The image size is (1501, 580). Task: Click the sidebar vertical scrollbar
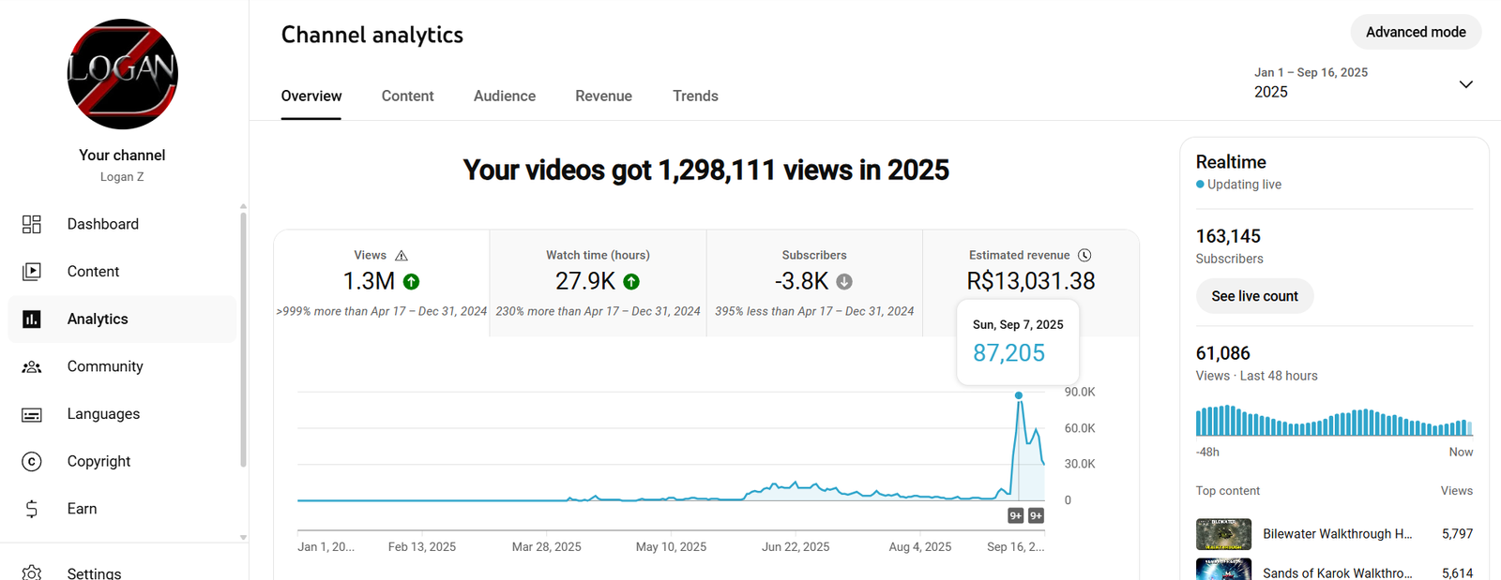tap(243, 339)
